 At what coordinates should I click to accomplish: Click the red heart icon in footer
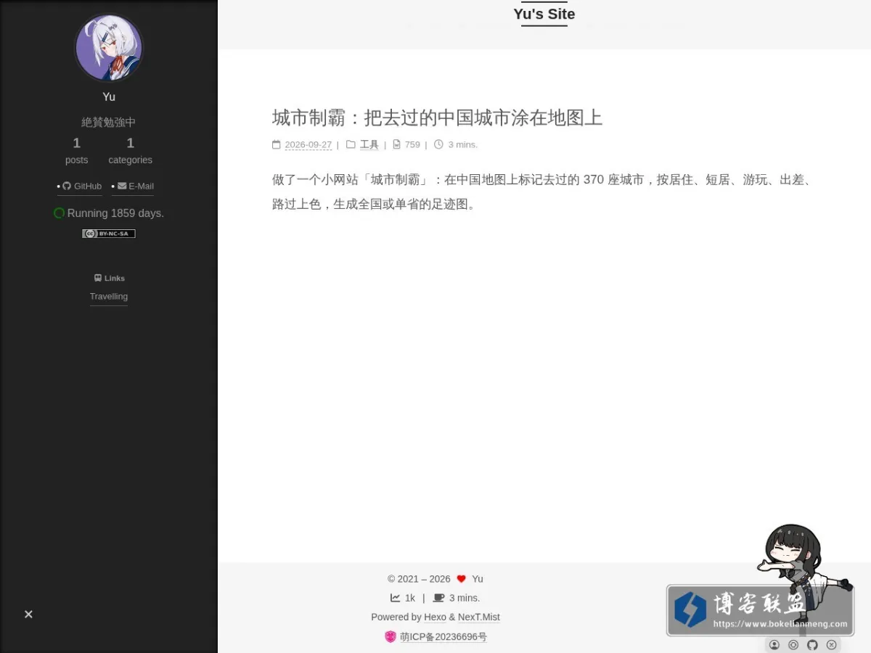(461, 579)
